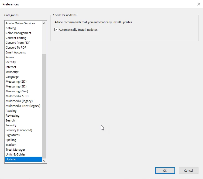
Task: Open Email Accounts preferences
Action: 23,52
